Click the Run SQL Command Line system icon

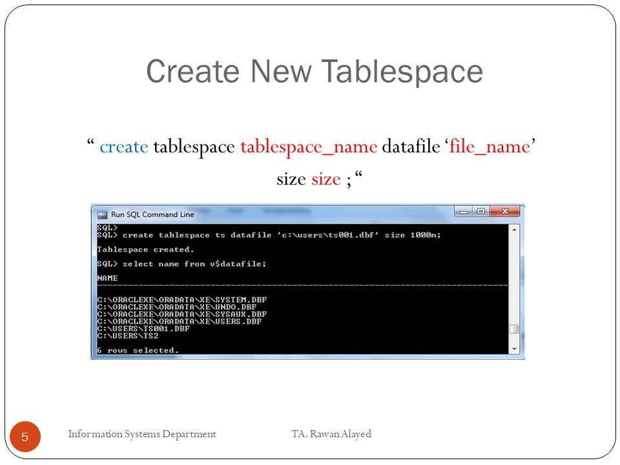(101, 213)
